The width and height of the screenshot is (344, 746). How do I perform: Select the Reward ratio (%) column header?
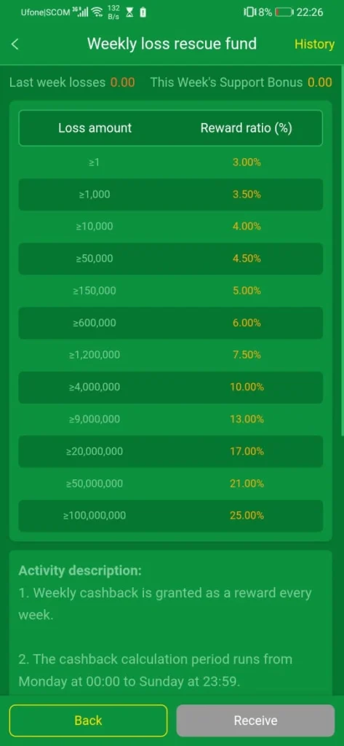click(246, 128)
